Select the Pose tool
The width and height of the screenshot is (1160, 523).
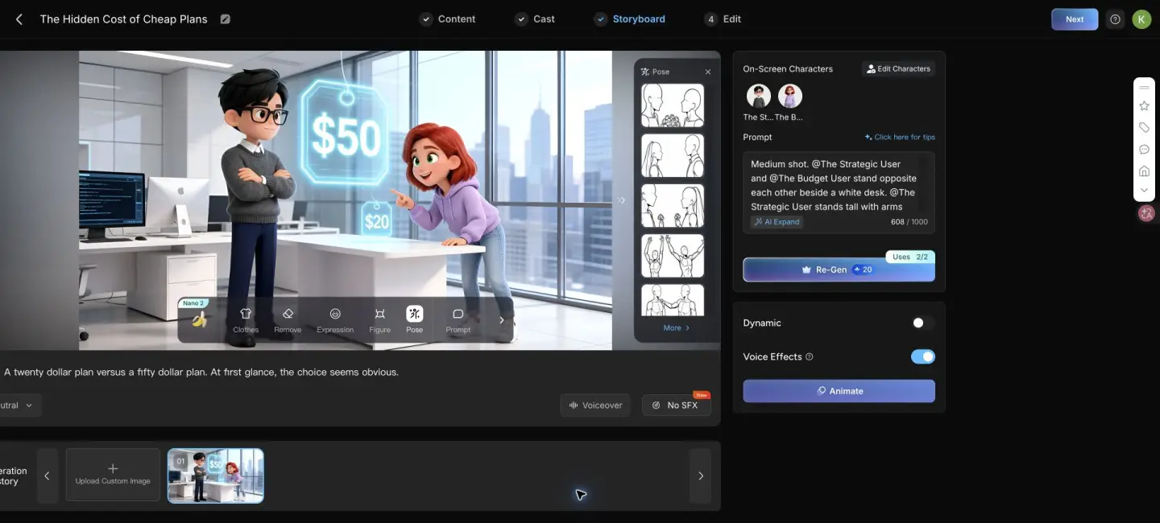[x=414, y=319]
